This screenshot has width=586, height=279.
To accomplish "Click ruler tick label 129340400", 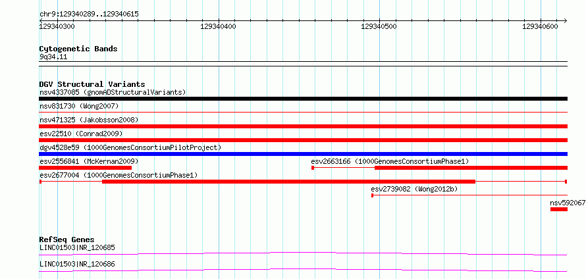I will coord(218,26).
